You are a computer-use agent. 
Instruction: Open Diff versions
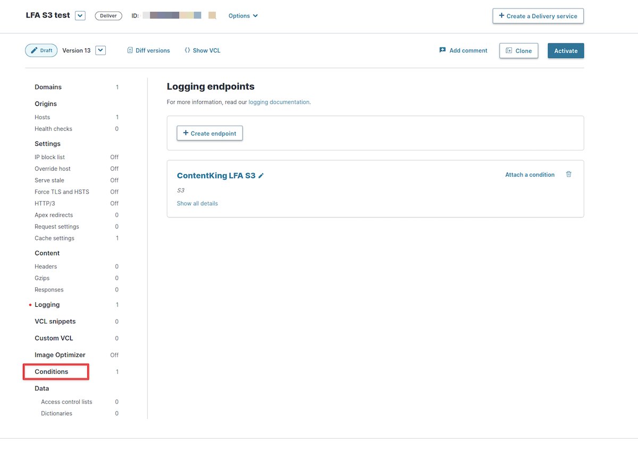click(148, 51)
